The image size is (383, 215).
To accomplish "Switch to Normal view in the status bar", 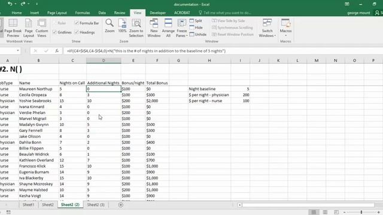I will (x=314, y=212).
